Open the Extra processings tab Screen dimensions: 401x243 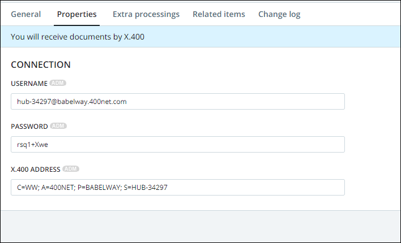(x=146, y=14)
